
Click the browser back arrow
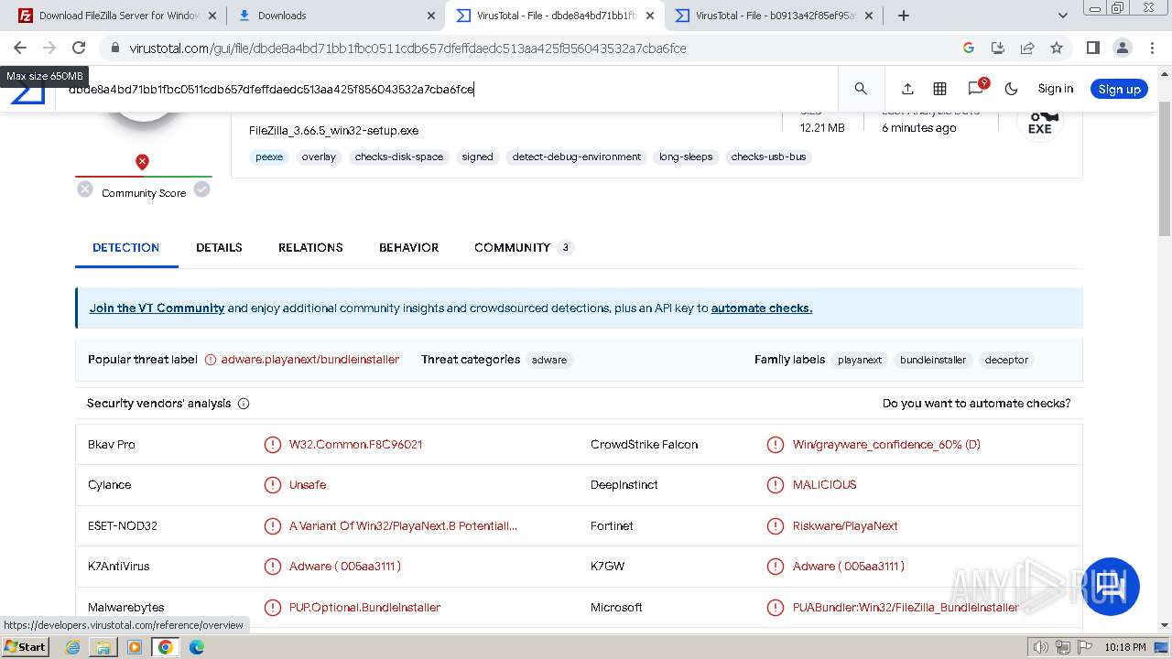click(x=20, y=48)
